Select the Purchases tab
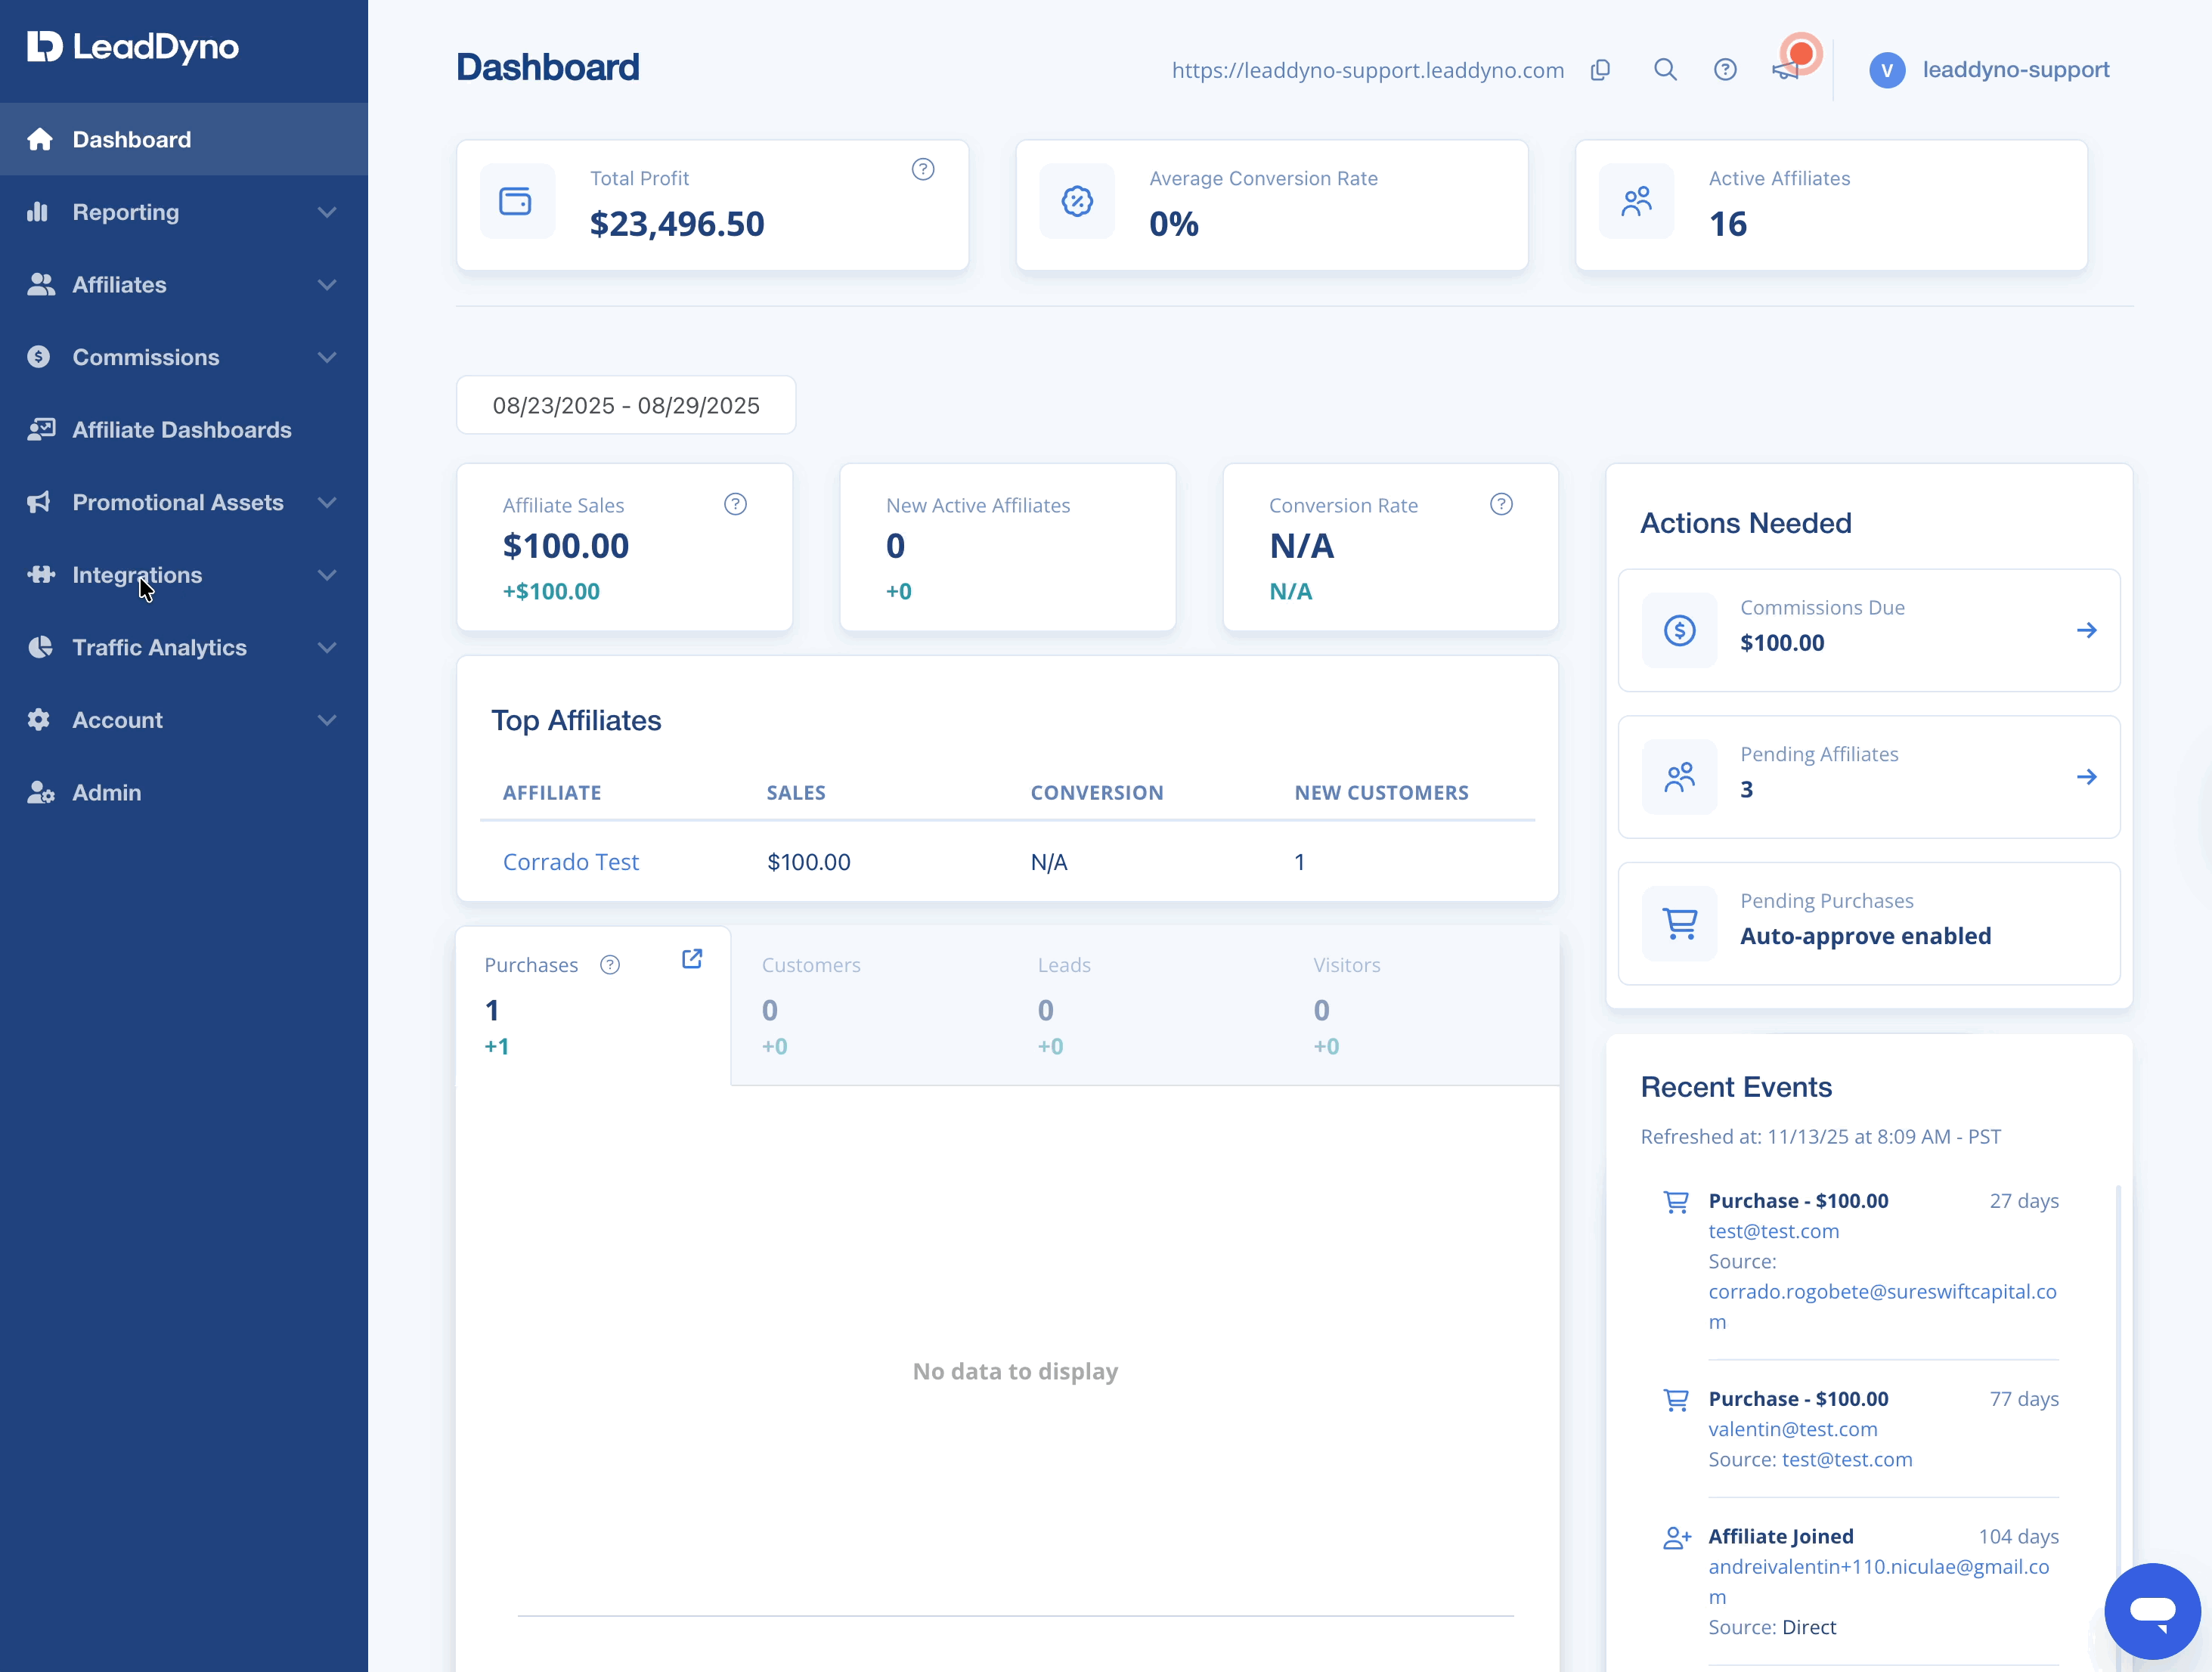The height and width of the screenshot is (1672, 2212). point(593,1005)
